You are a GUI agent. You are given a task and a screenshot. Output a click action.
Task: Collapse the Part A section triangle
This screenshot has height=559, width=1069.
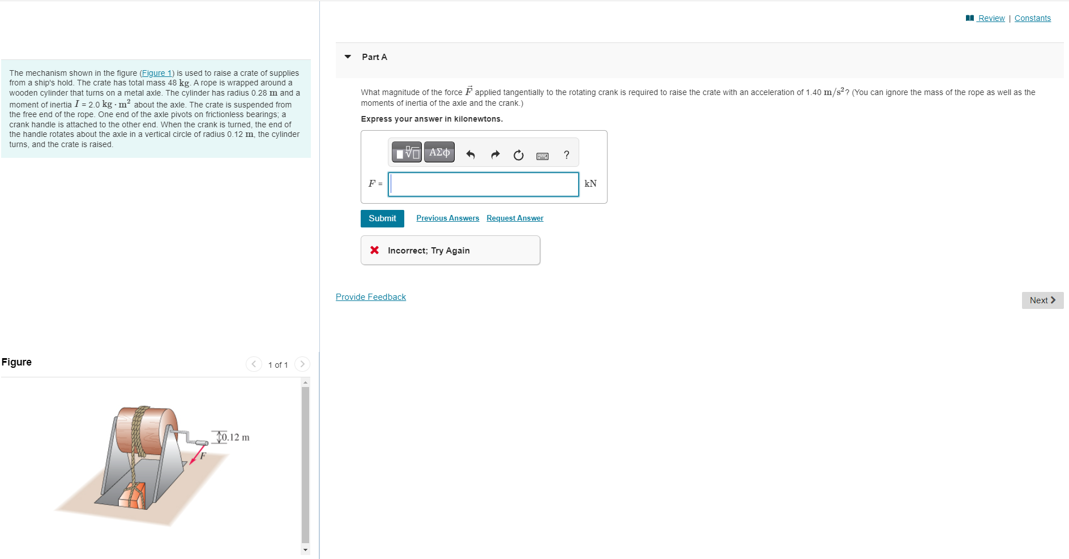coord(348,57)
